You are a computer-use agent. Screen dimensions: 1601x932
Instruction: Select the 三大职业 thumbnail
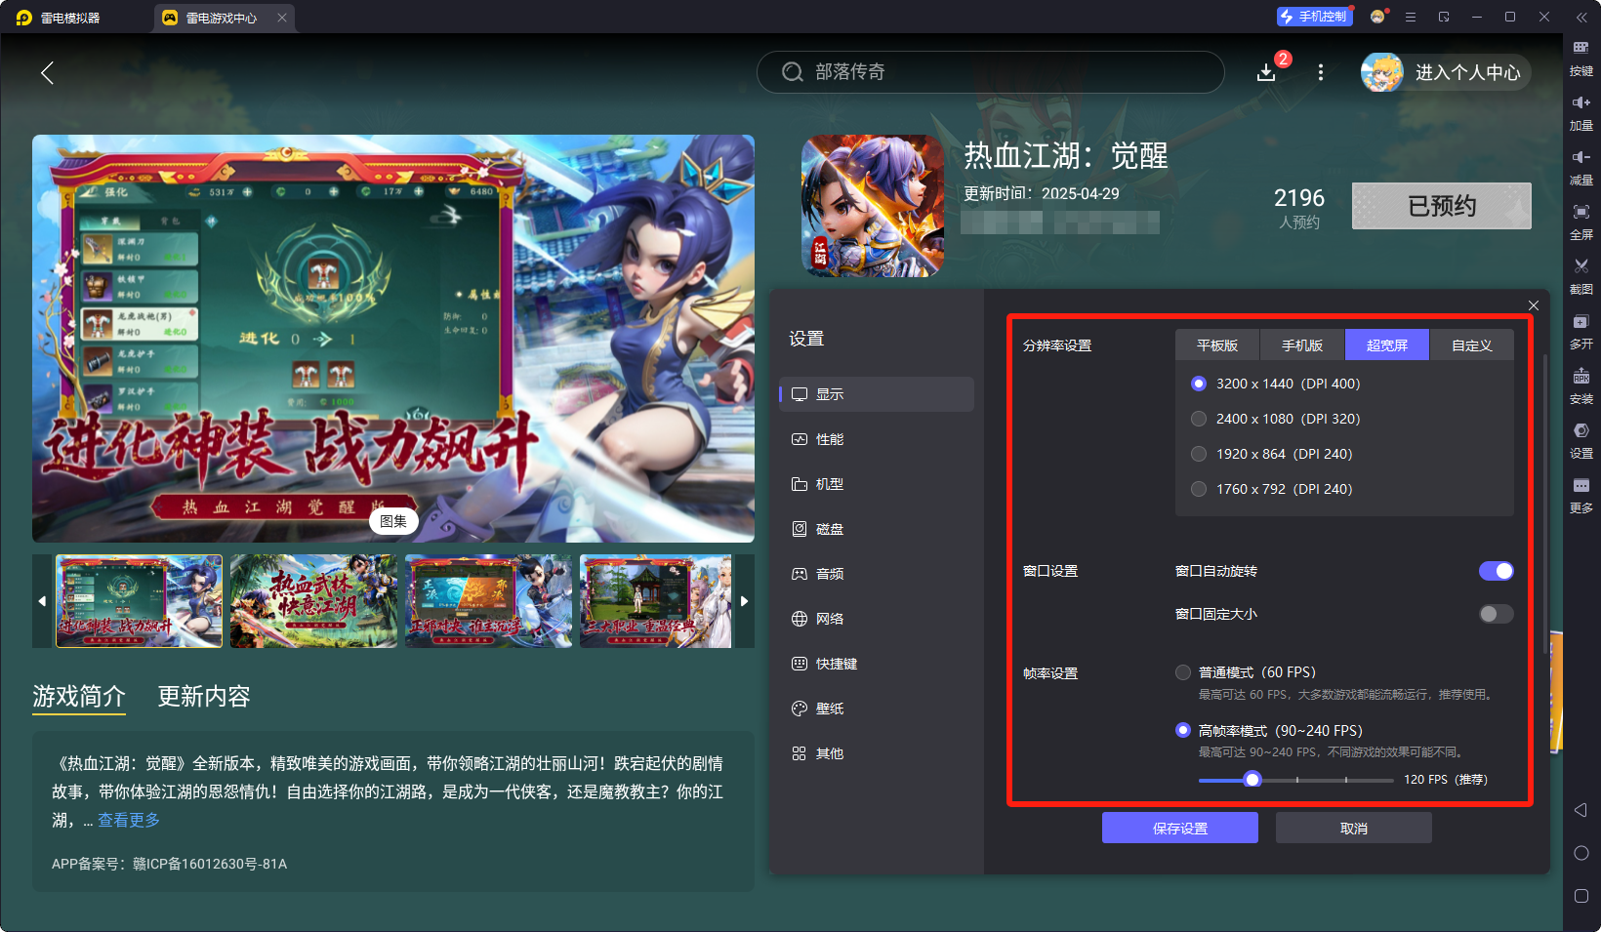tap(655, 601)
